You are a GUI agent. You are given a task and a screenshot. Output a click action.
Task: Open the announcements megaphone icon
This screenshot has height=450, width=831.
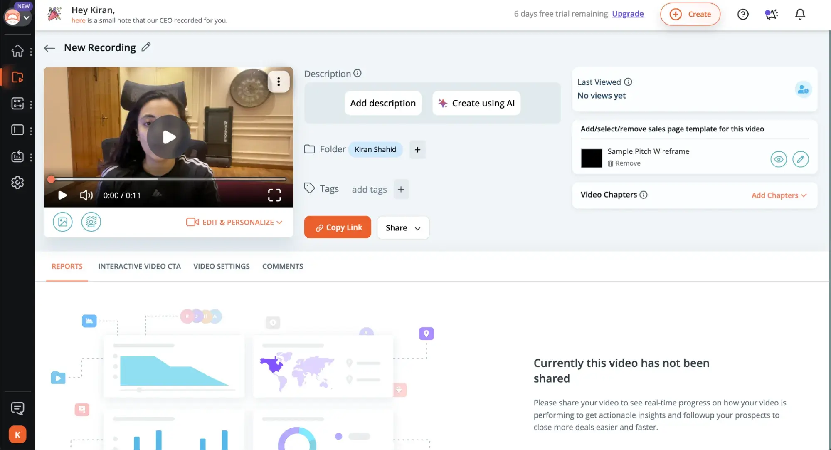(772, 14)
